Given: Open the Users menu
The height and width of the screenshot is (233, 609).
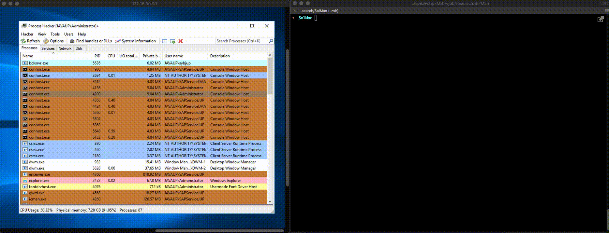Looking at the screenshot, I should tap(69, 34).
